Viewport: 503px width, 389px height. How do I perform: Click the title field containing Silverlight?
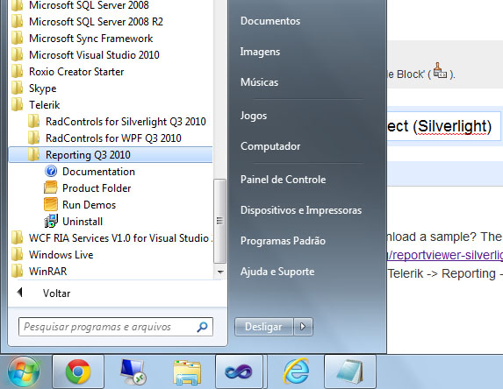point(444,126)
